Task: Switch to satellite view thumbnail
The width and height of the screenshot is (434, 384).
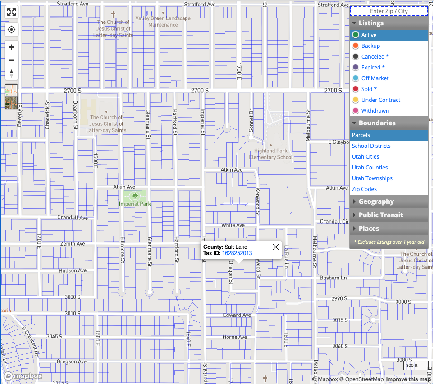Action: tap(11, 96)
